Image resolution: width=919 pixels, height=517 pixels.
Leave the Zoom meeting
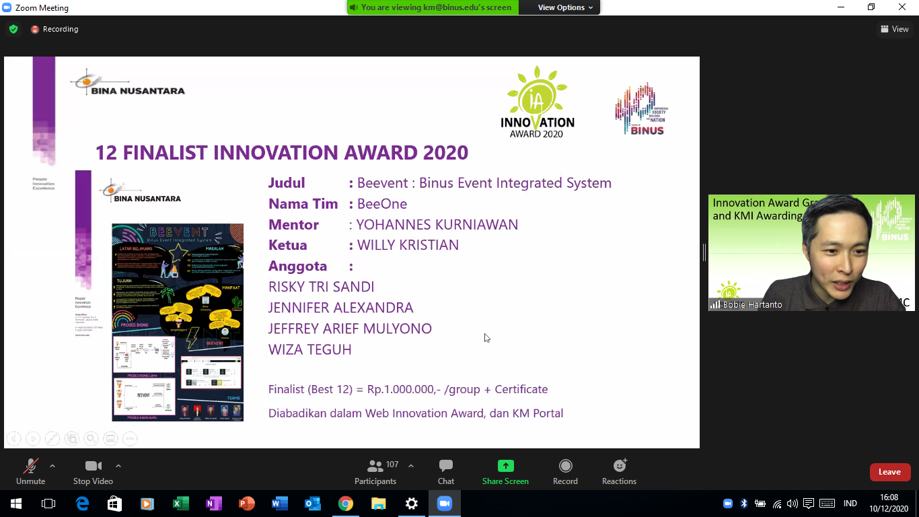pyautogui.click(x=890, y=472)
